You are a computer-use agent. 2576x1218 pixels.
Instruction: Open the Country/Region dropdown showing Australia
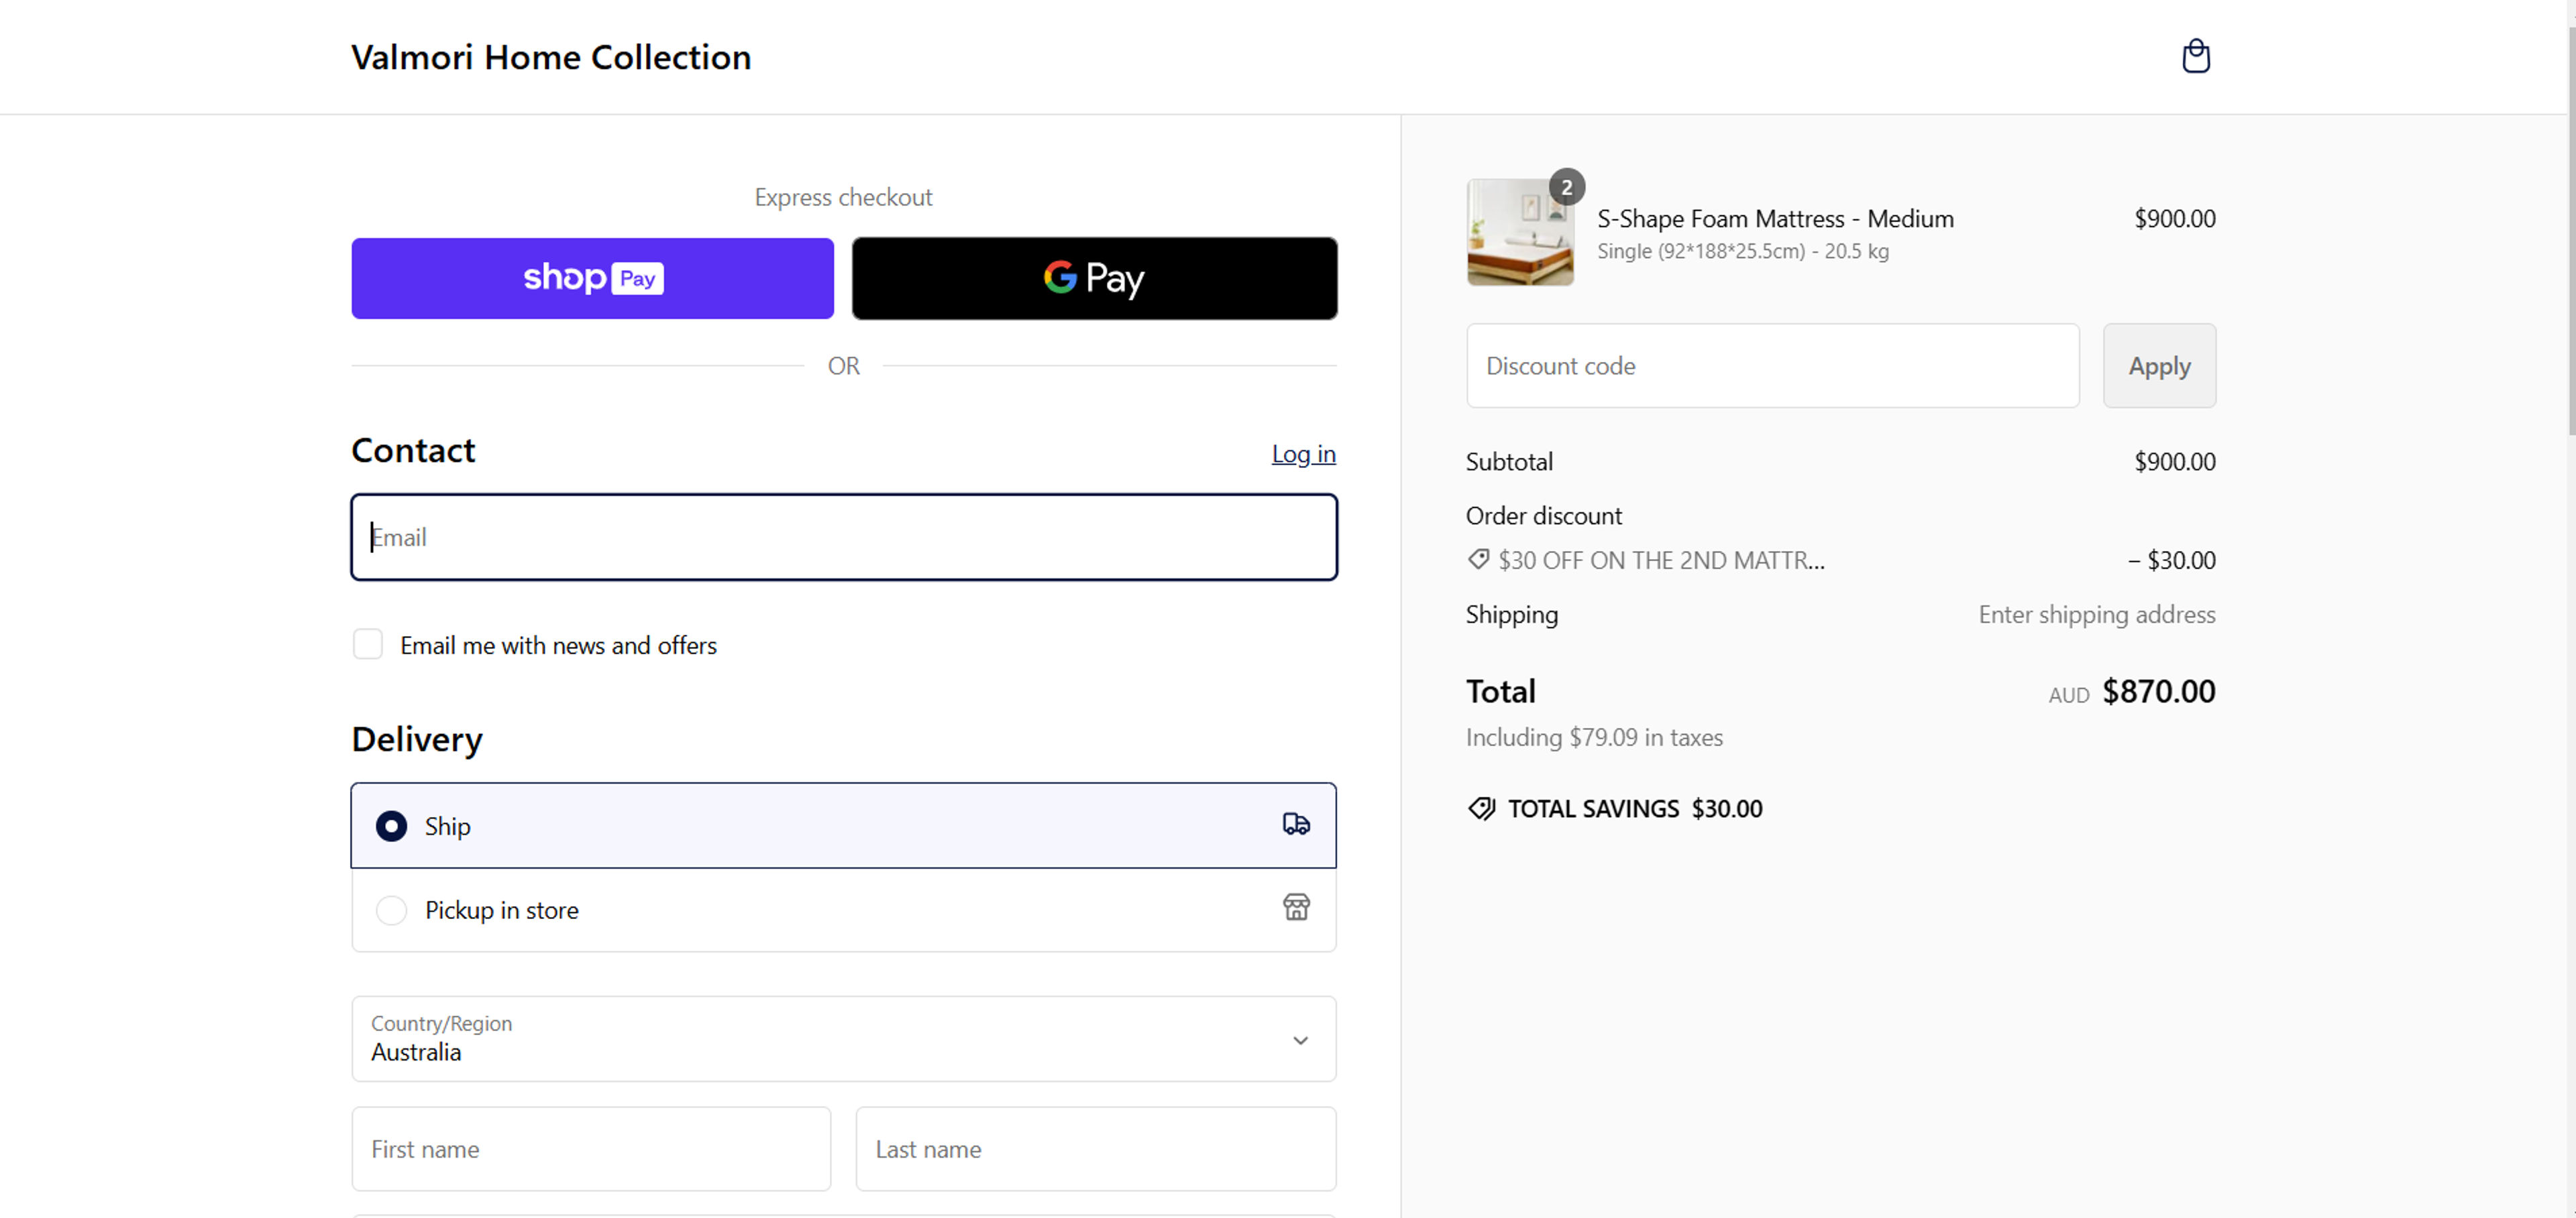843,1038
